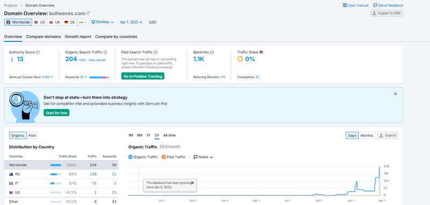Open View details for organic traffic
The image size is (430, 205).
[x=97, y=60]
